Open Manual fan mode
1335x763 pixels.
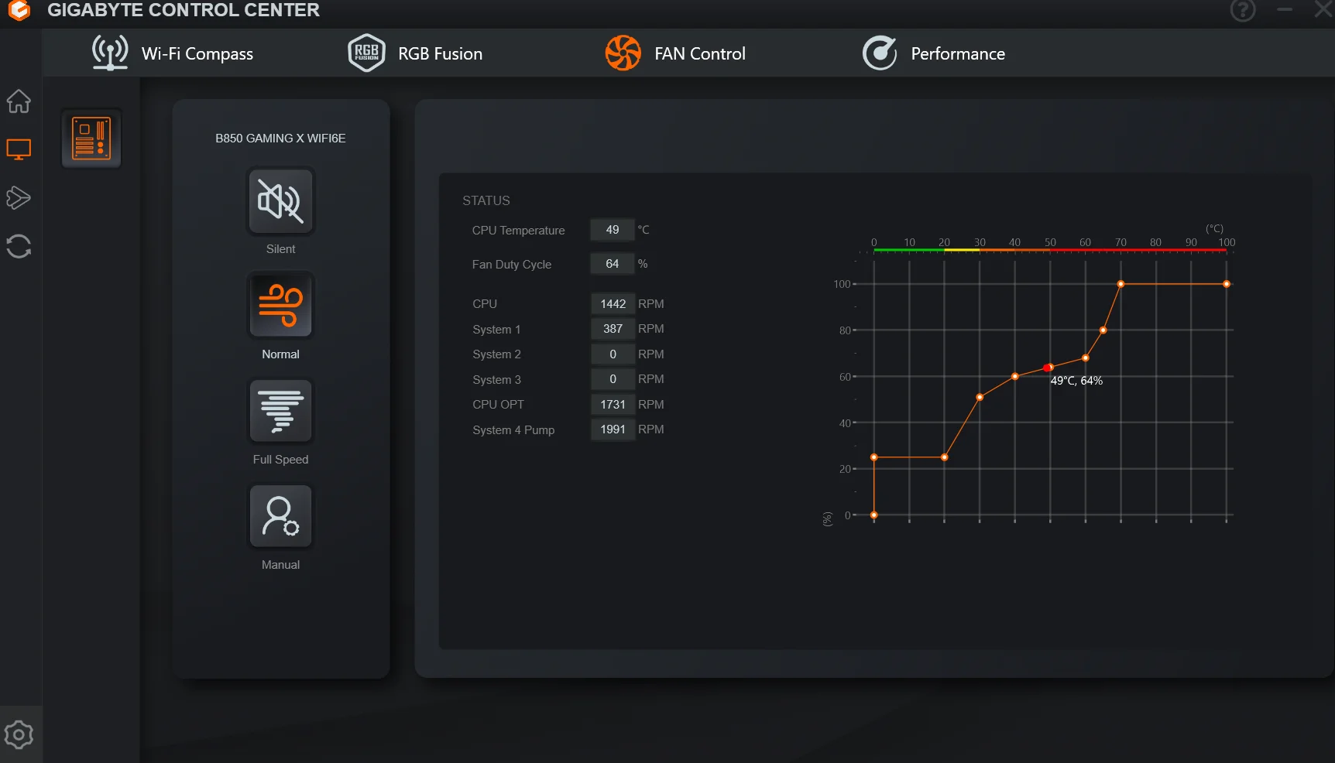pyautogui.click(x=280, y=516)
